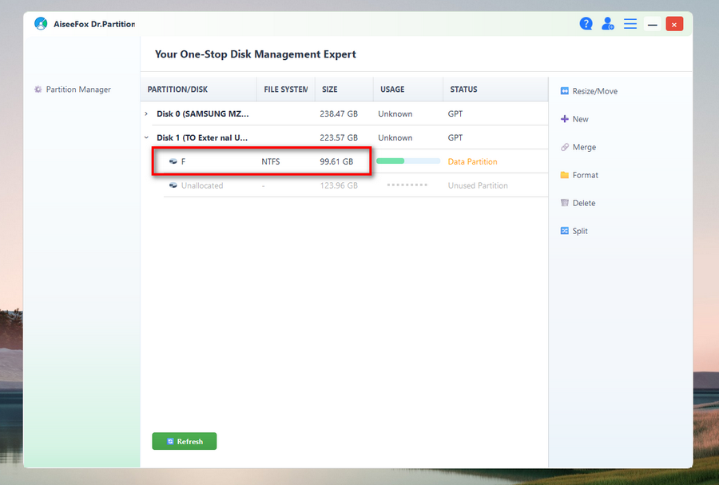Open the help question mark icon
Viewport: 719px width, 485px height.
pyautogui.click(x=586, y=24)
